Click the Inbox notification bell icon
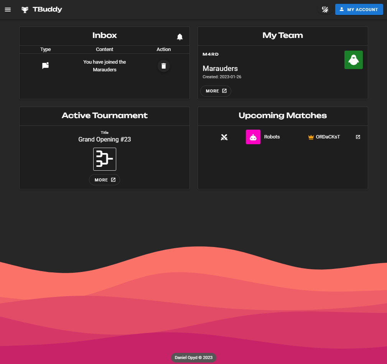Screen dimensions: 387x364 (180, 37)
